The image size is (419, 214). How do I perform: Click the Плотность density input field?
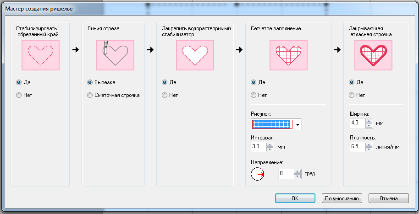(357, 147)
